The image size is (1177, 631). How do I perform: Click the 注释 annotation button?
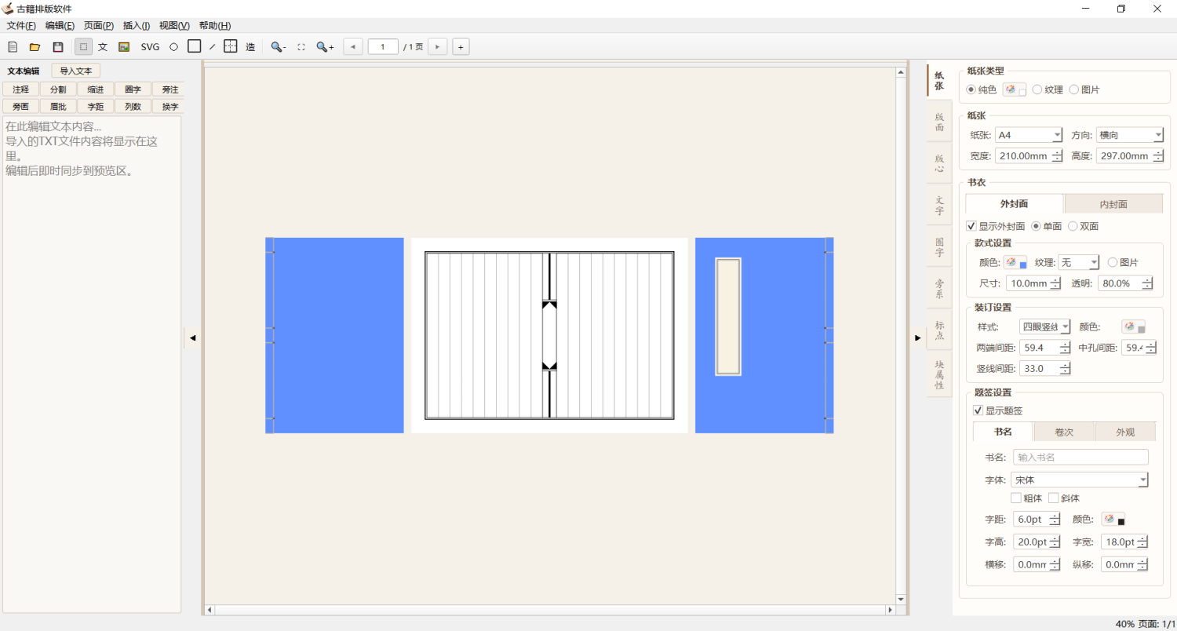[21, 89]
